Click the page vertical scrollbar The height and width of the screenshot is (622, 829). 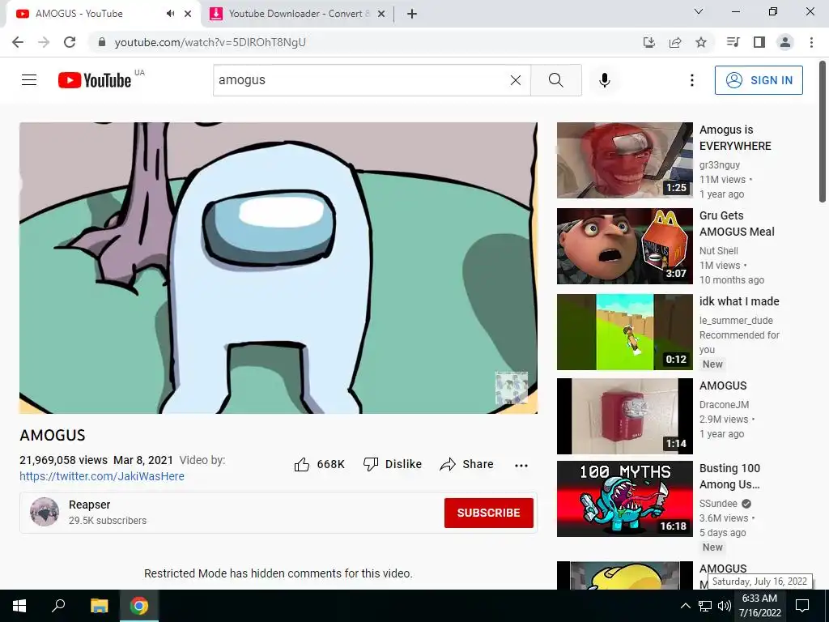point(823,131)
